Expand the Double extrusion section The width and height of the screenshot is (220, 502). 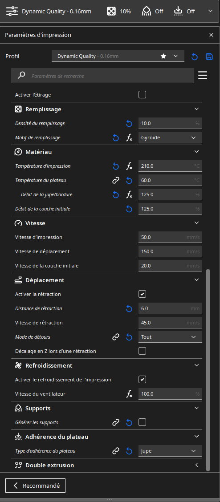(197, 465)
